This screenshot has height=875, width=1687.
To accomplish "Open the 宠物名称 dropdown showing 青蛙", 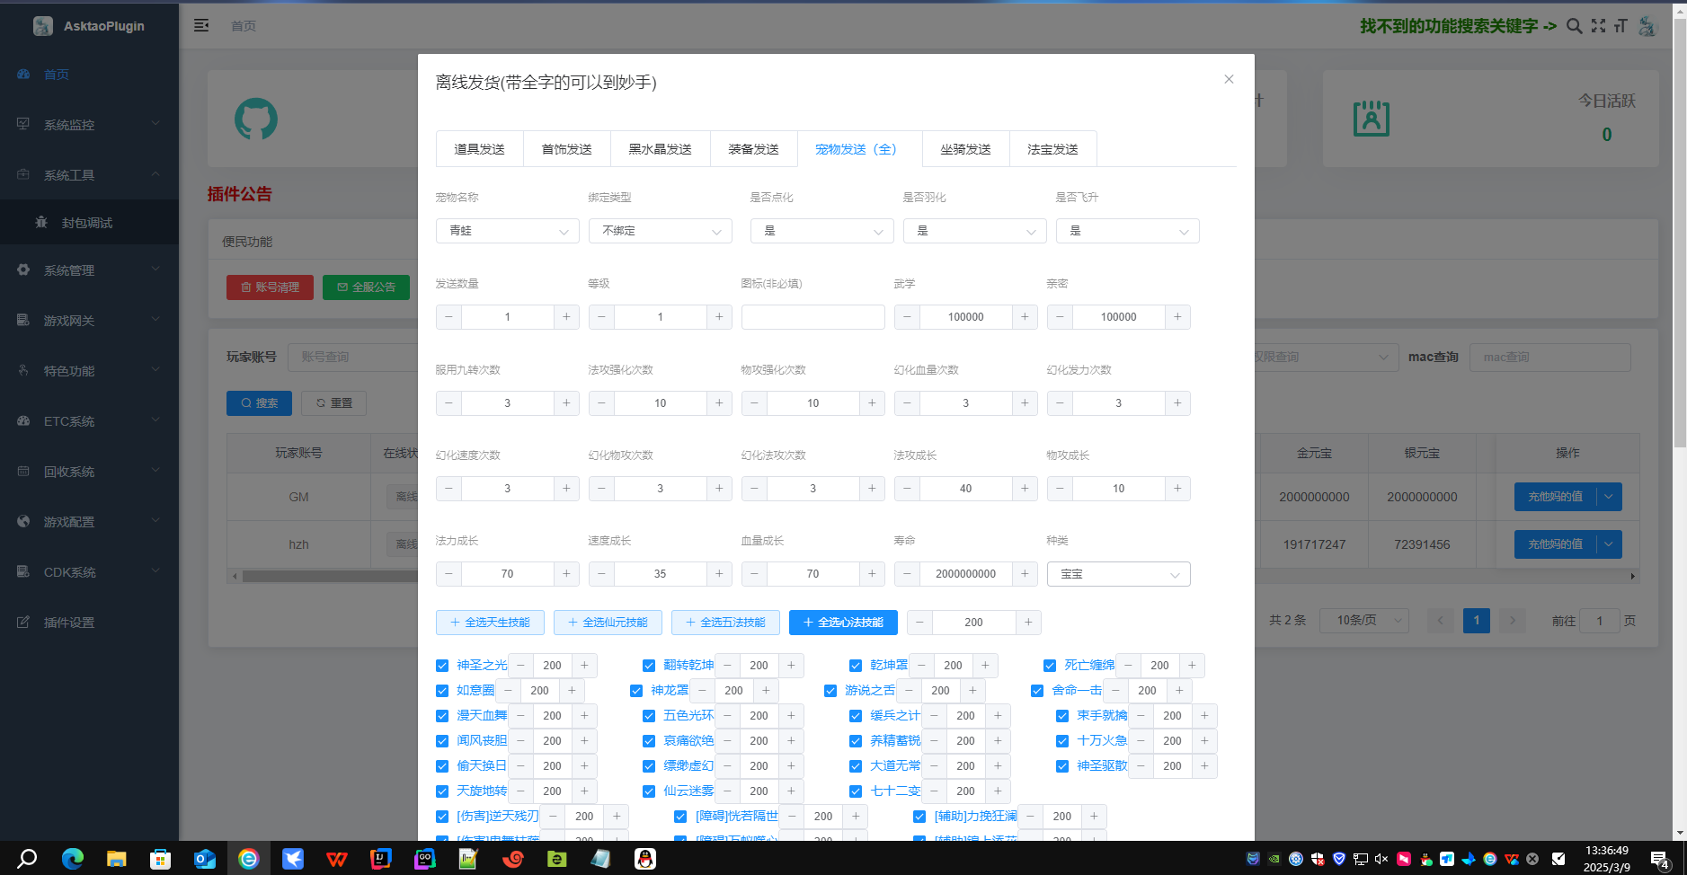I will [508, 231].
